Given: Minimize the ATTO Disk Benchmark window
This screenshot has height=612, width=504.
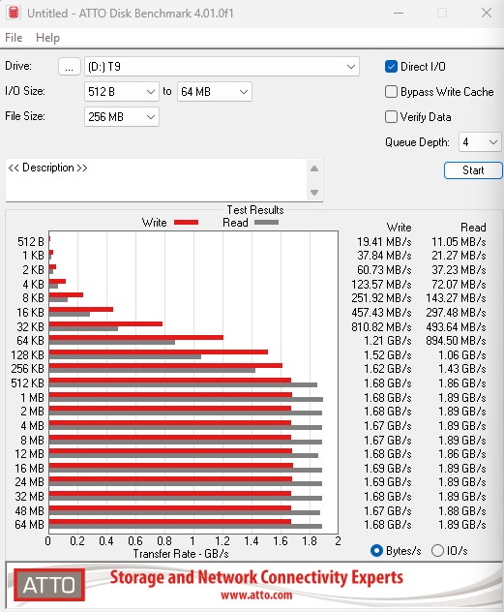Looking at the screenshot, I should click(399, 13).
